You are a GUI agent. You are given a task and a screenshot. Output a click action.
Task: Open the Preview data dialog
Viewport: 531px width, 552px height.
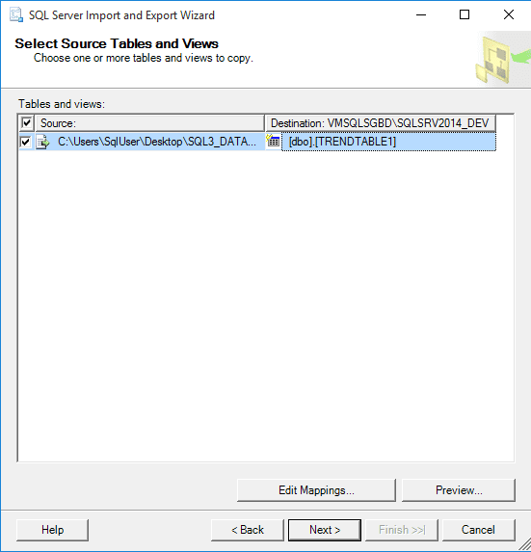click(x=459, y=490)
